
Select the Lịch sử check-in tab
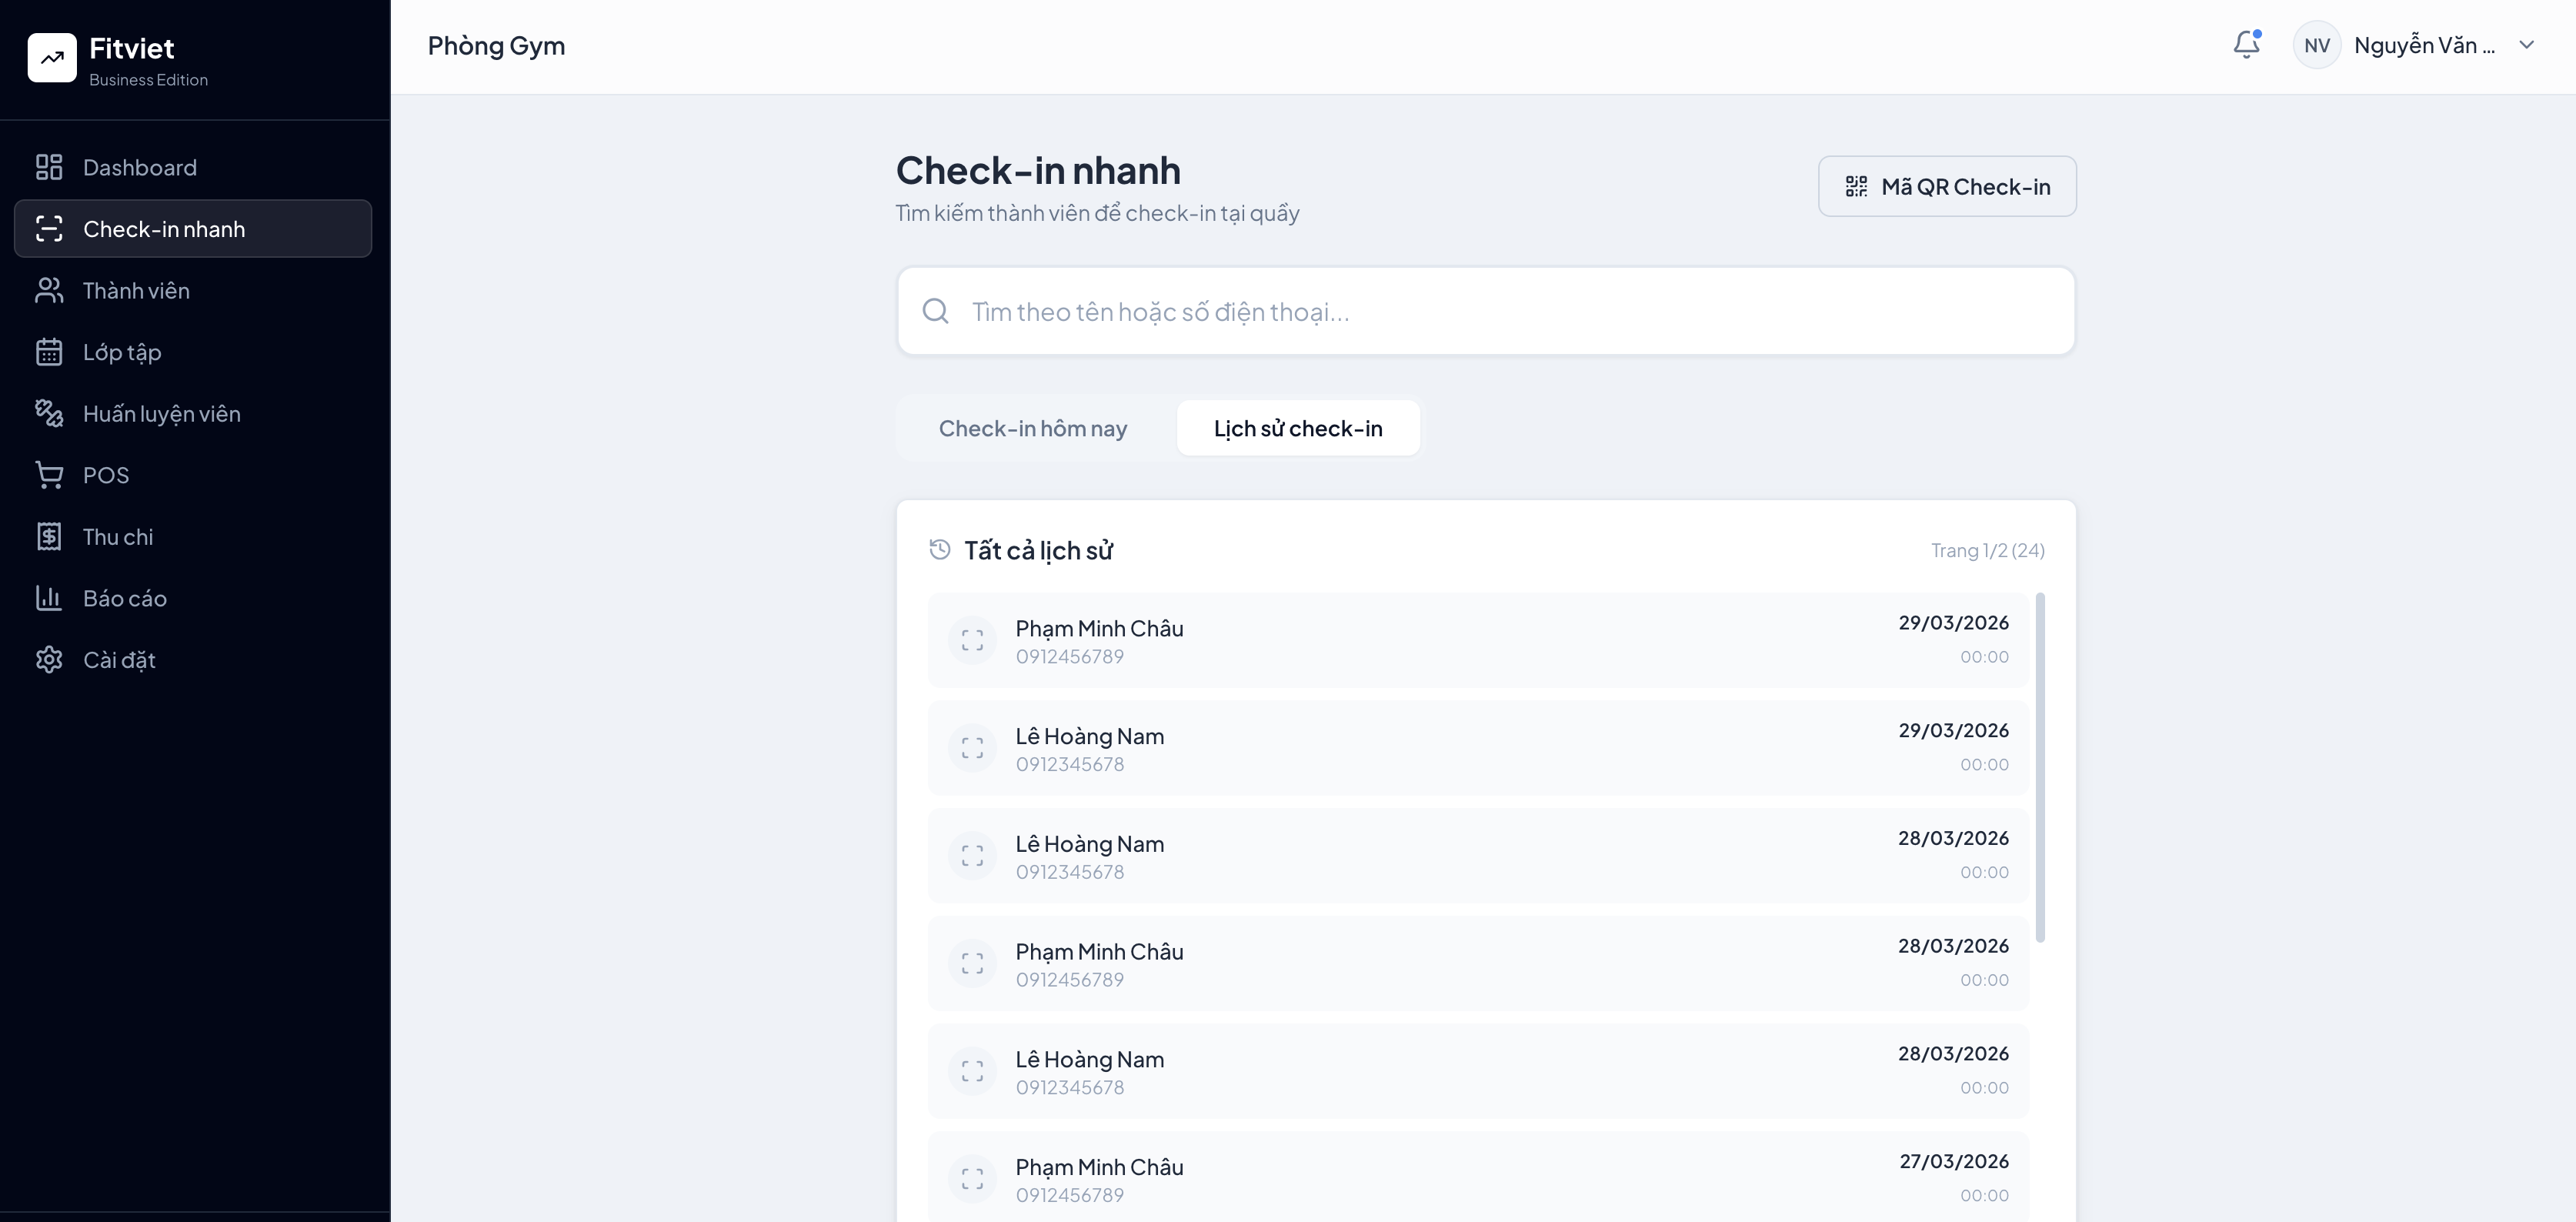pos(1297,428)
